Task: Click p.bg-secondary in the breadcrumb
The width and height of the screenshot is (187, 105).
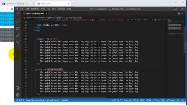Action: [75, 18]
